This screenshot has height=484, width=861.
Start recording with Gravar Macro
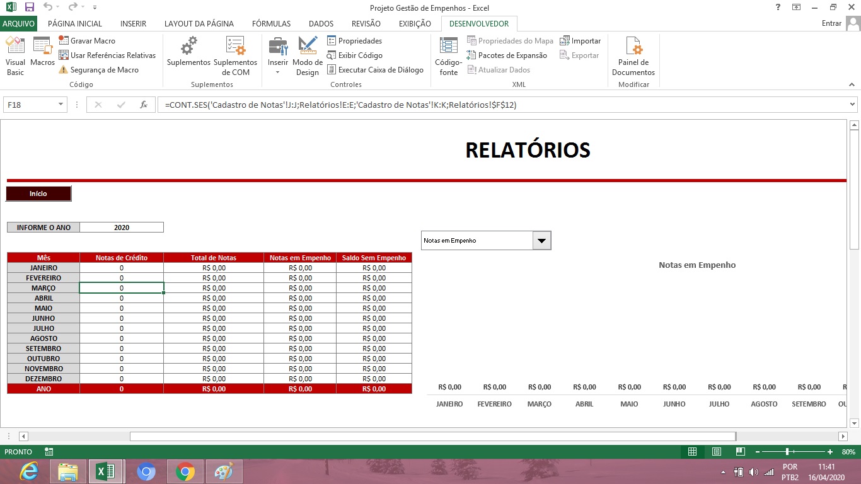[87, 41]
